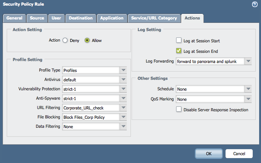Check Disable Server Response Inspection
The height and width of the screenshot is (163, 261).
179,110
